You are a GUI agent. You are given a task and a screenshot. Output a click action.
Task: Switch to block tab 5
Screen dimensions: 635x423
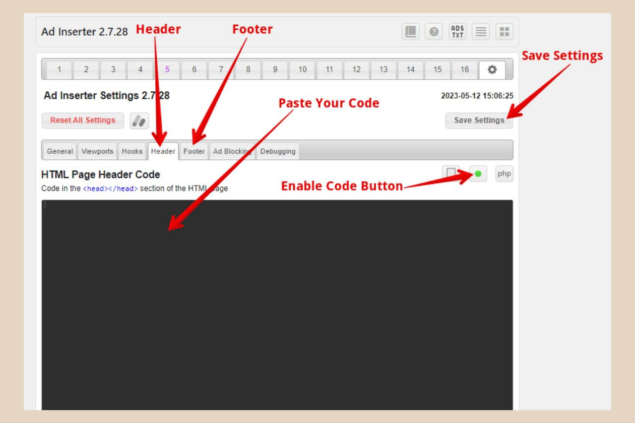click(x=167, y=69)
